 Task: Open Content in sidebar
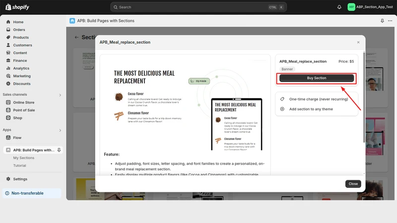[20, 53]
